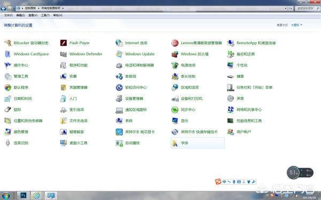
Task: Open the 工具(T) menu
Action: (x=45, y=15)
